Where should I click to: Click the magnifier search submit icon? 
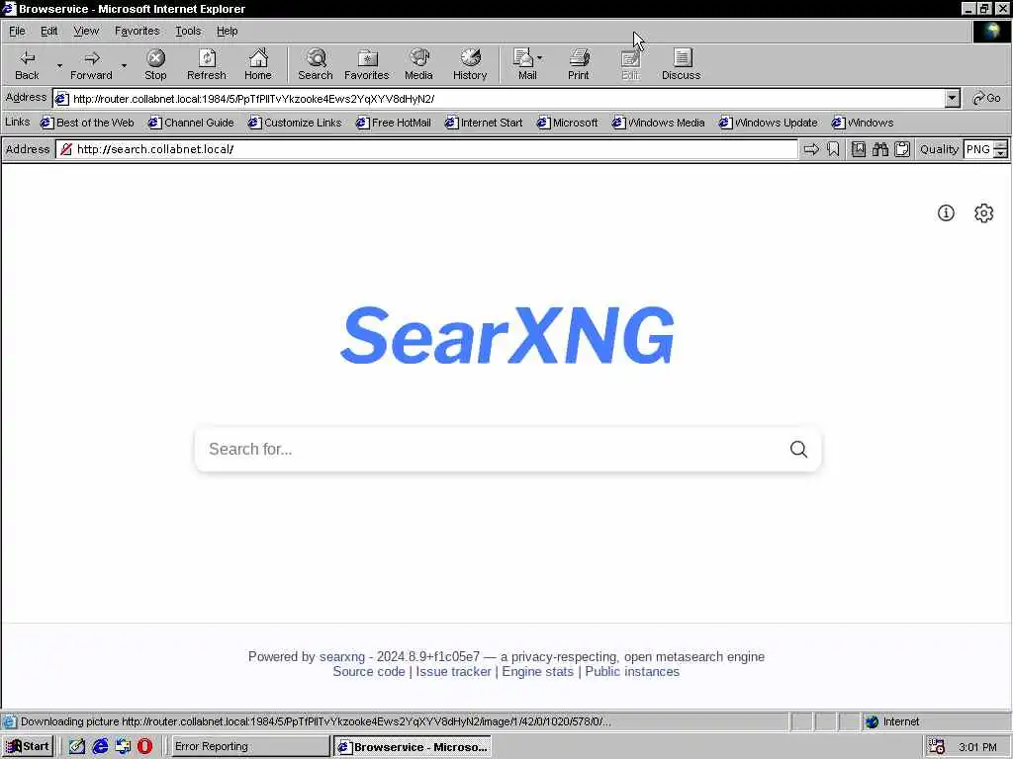coord(798,450)
